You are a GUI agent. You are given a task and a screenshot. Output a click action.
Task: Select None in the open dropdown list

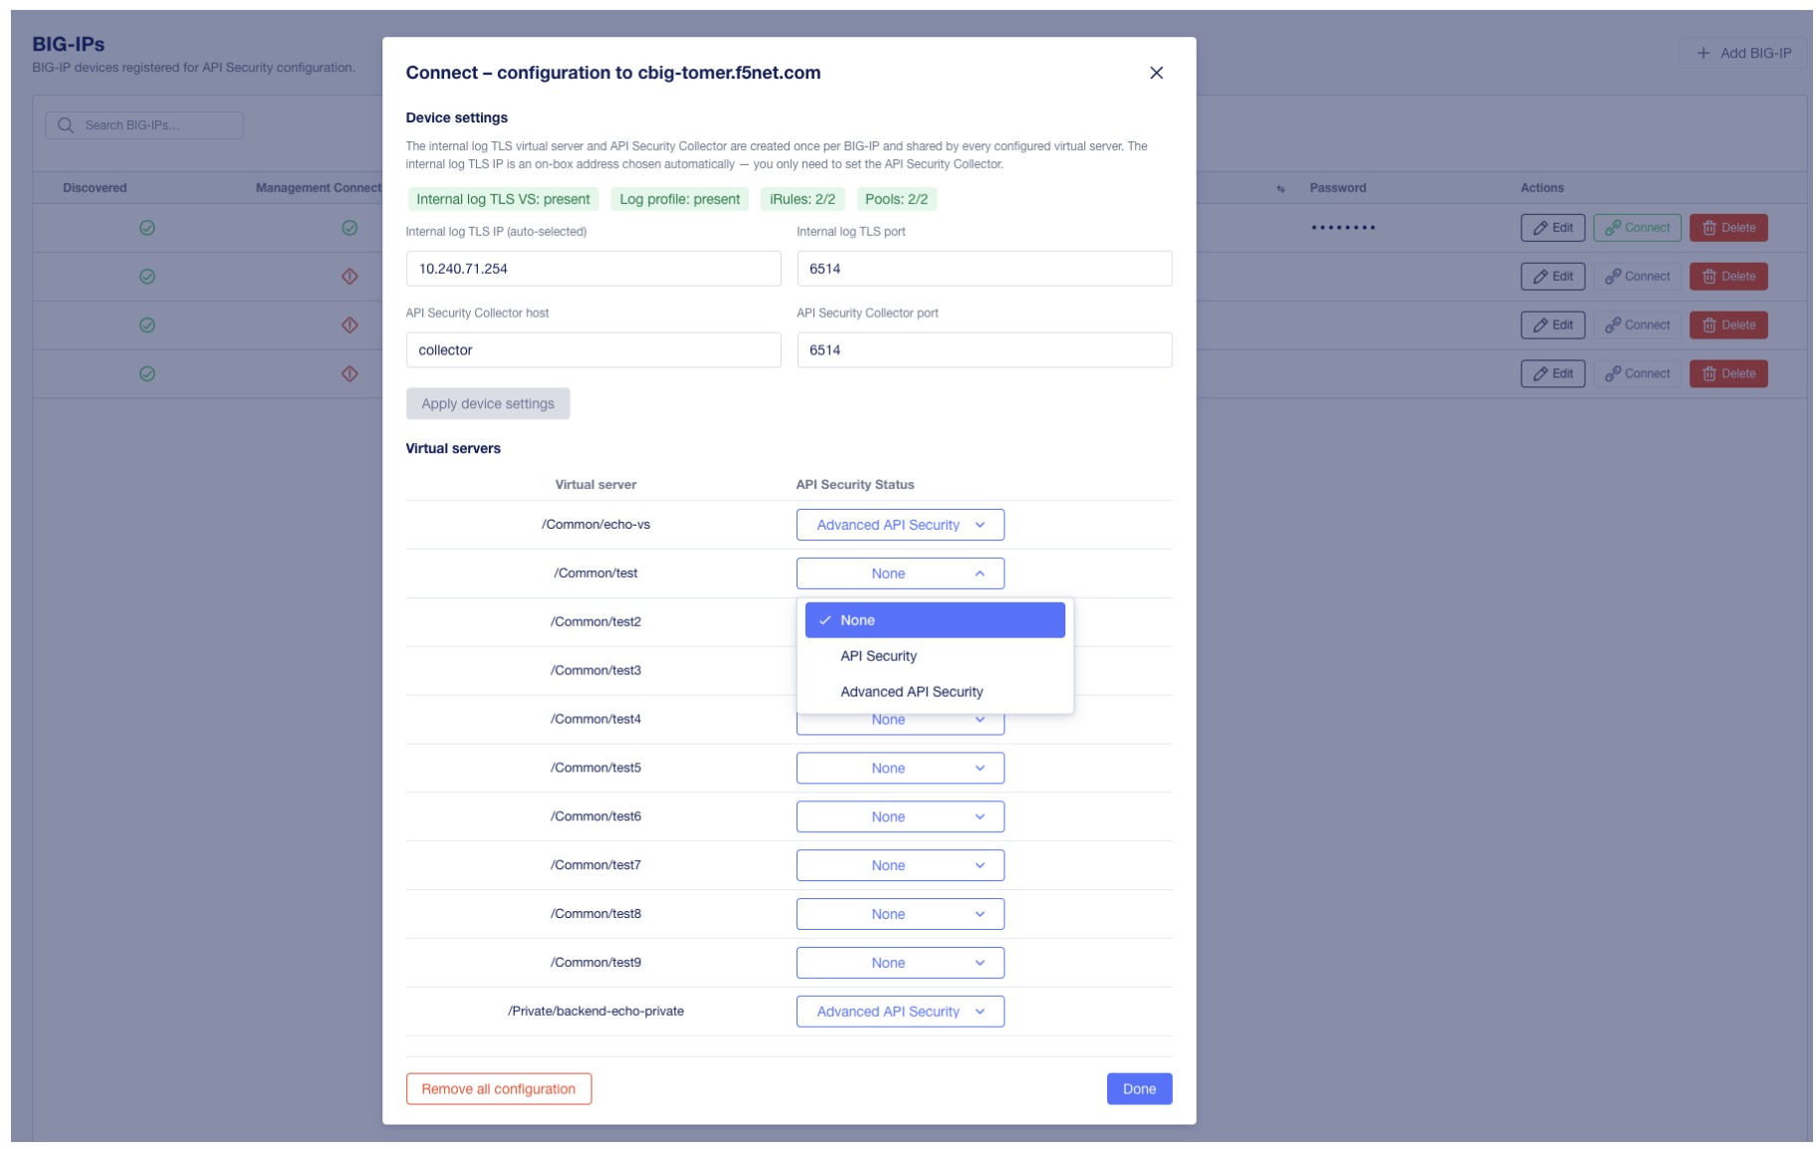pos(935,620)
